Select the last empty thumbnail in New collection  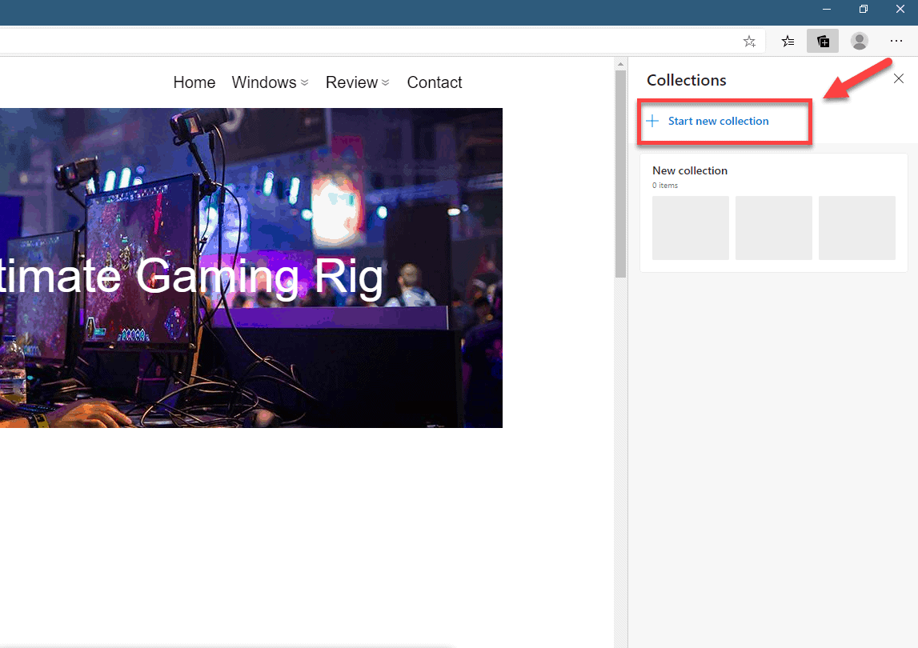[x=856, y=228]
